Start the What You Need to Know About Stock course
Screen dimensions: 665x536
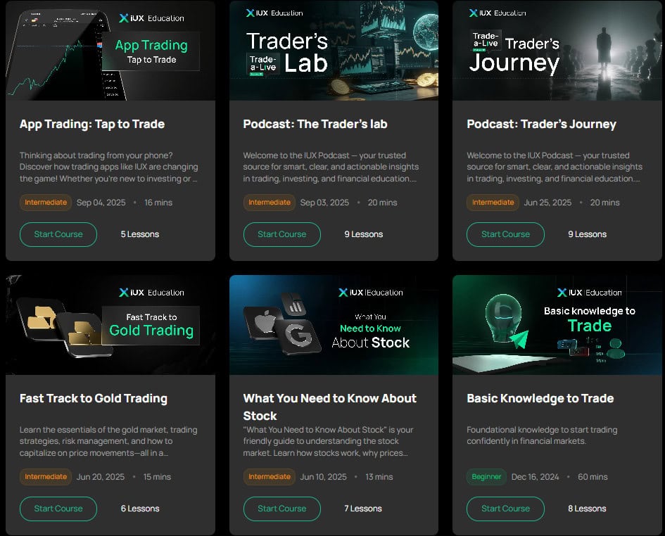tap(281, 509)
